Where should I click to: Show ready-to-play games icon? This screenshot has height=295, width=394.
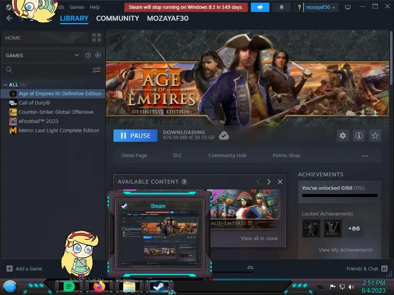98,55
